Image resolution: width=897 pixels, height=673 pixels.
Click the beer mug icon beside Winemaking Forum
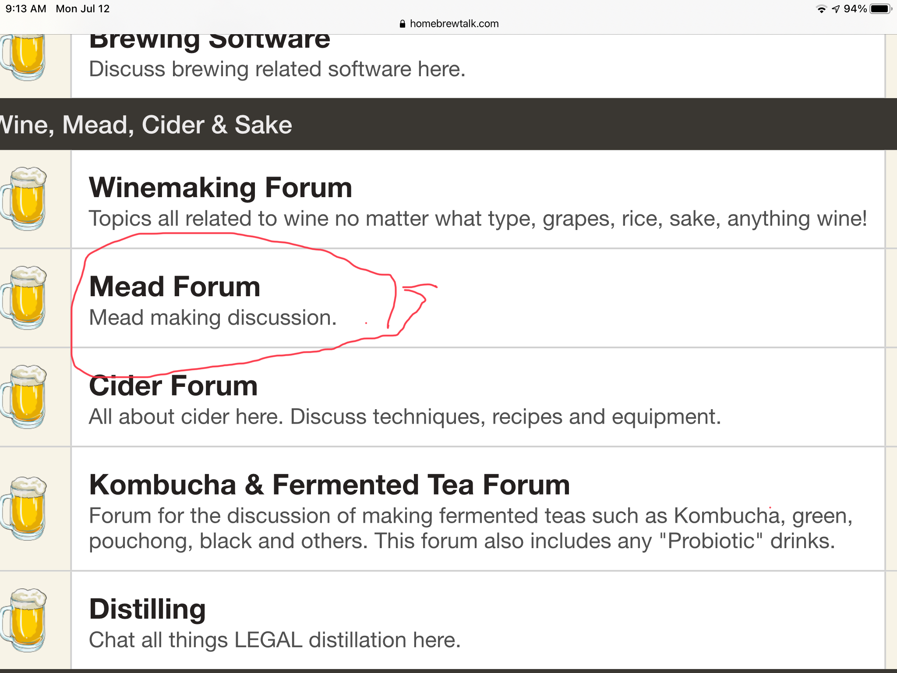click(x=24, y=198)
